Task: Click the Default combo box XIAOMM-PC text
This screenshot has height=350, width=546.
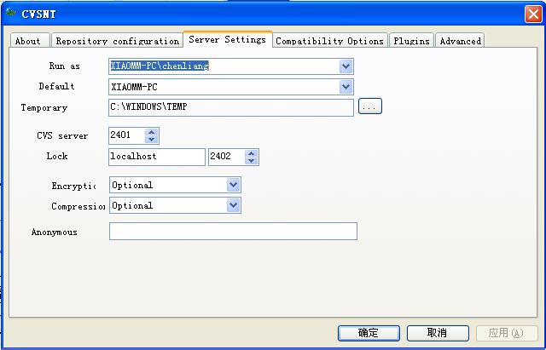Action: (134, 87)
